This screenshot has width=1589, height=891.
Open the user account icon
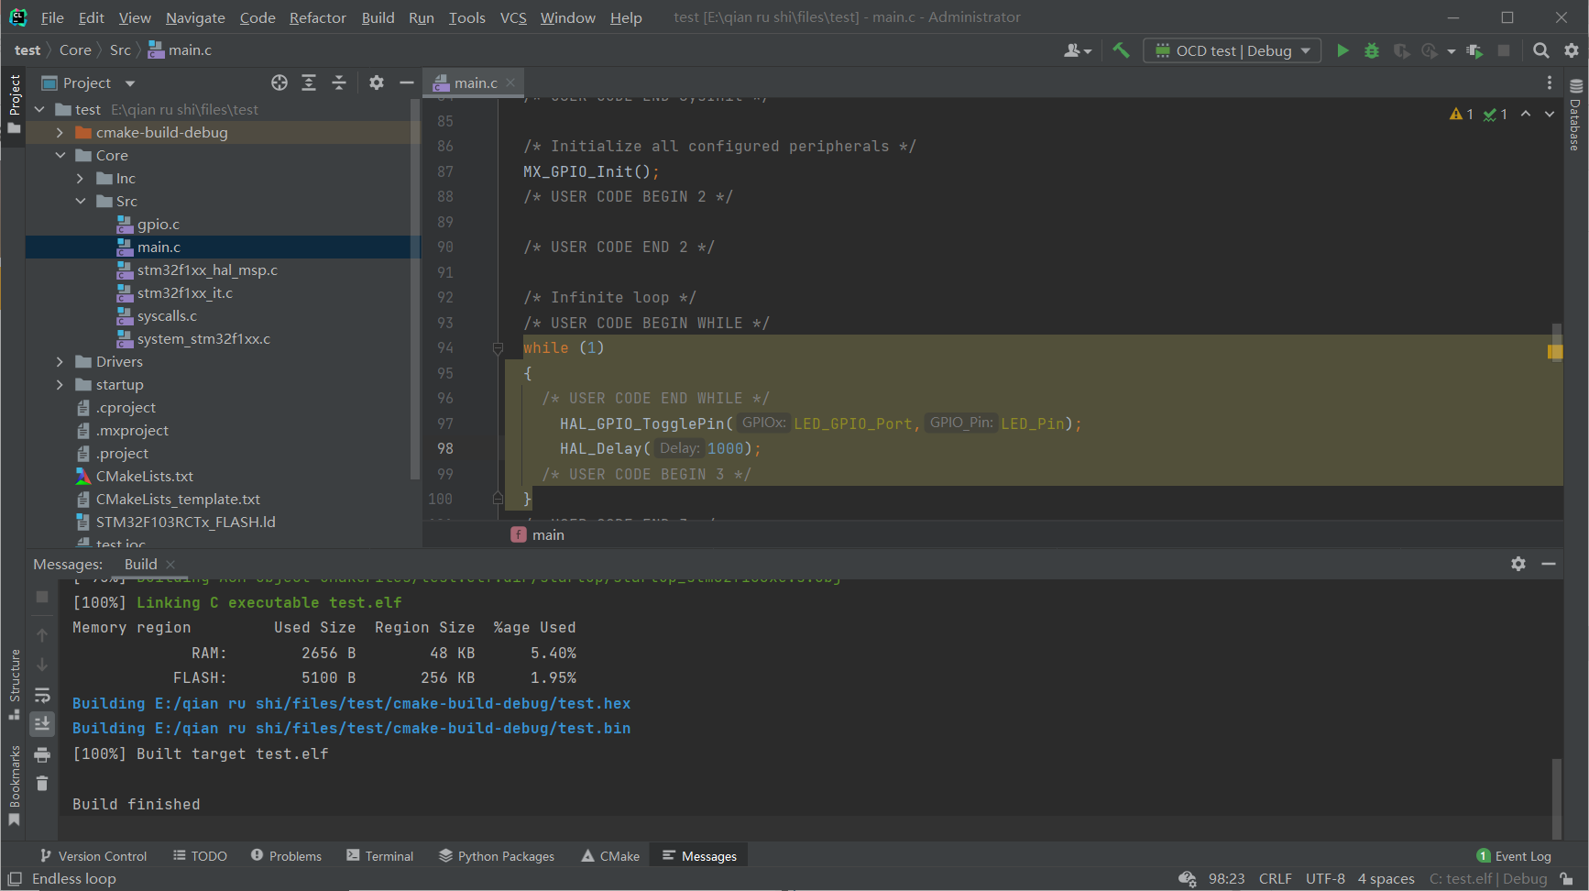click(1078, 50)
